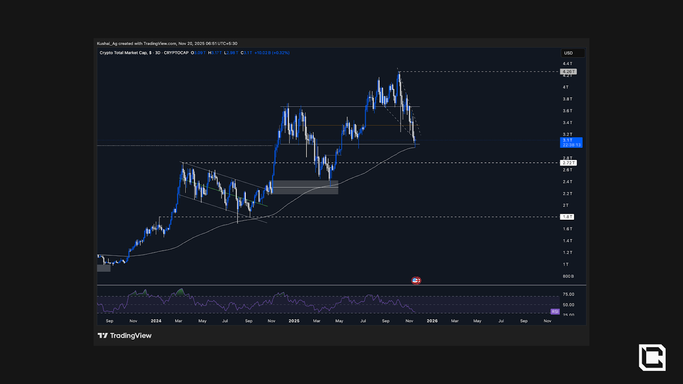Click the small gray box near 1T
683x384 pixels.
pos(104,268)
